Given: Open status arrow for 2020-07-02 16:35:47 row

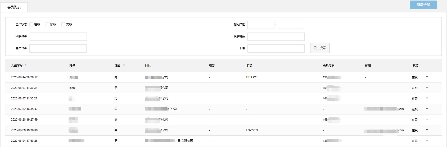Looking at the screenshot, I should (x=427, y=109).
